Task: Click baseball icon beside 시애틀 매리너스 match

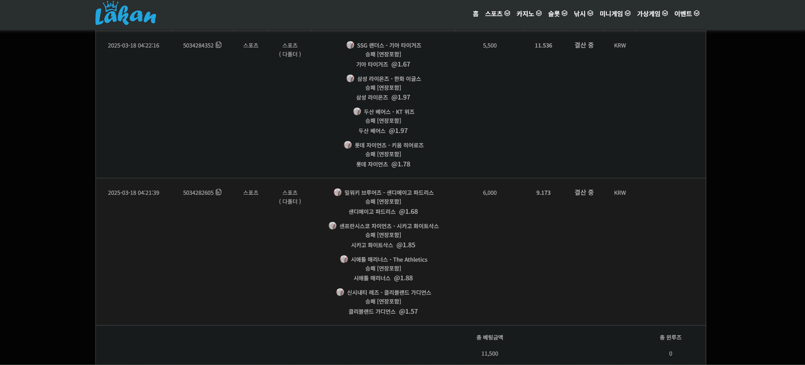Action: coord(344,259)
